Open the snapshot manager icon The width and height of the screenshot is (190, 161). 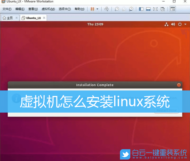tap(131, 9)
